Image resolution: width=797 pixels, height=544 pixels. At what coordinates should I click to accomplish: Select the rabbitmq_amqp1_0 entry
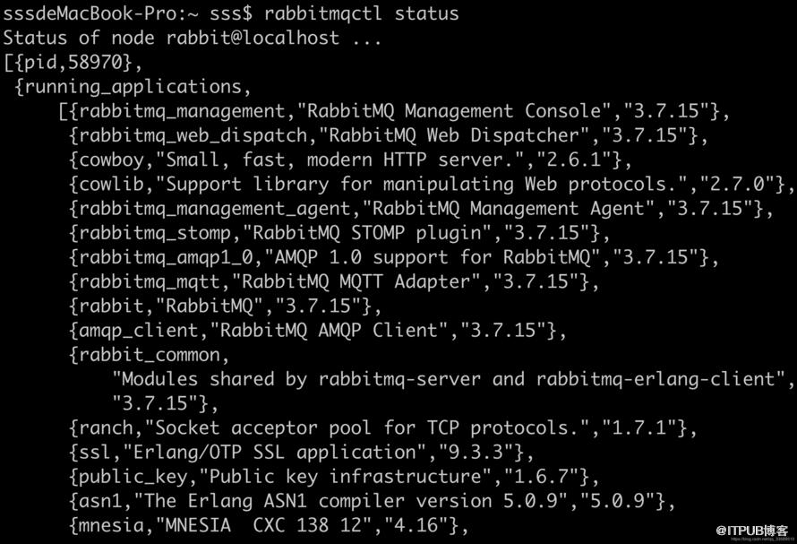pyautogui.click(x=394, y=257)
